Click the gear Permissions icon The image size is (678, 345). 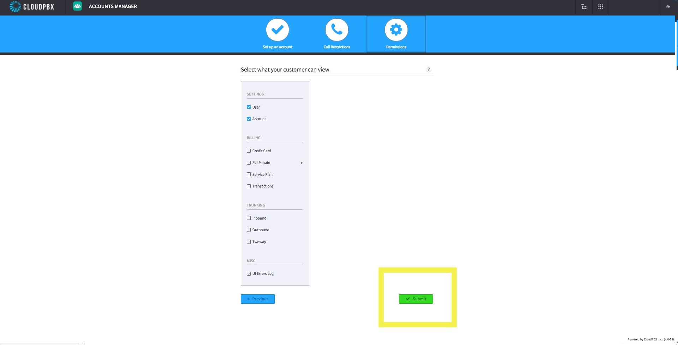click(x=396, y=30)
